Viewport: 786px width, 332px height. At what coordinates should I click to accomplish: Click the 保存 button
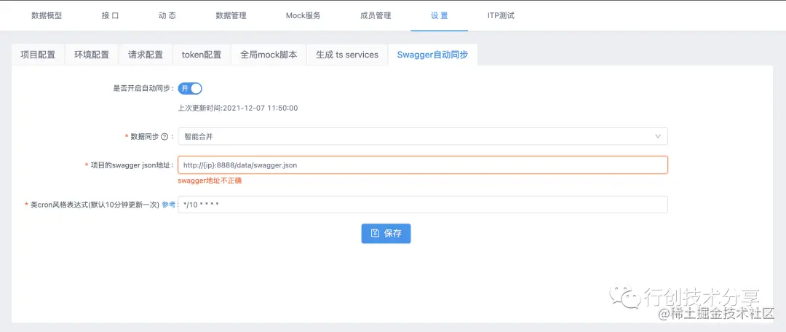coord(386,233)
